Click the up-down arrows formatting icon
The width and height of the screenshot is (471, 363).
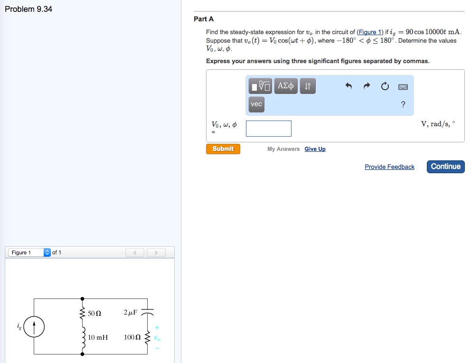tap(307, 86)
